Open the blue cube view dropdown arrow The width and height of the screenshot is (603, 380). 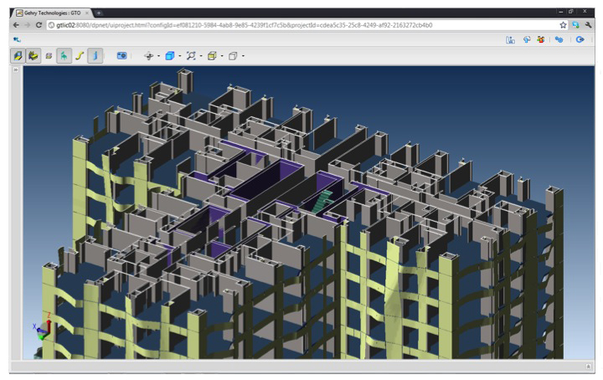(x=179, y=56)
